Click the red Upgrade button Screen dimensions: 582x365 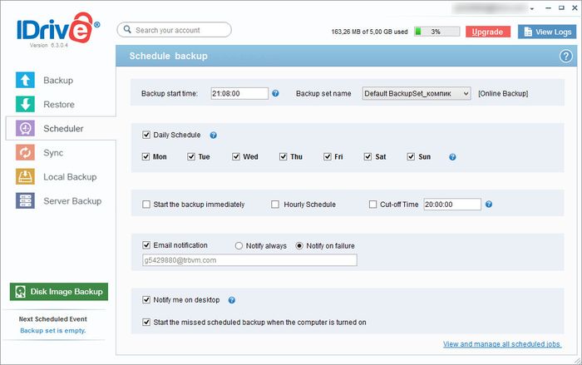(x=487, y=32)
